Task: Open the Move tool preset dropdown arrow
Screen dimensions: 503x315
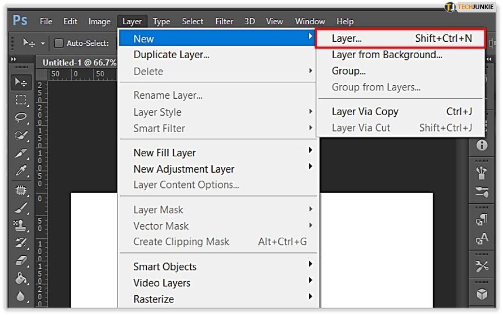Action: tap(43, 43)
